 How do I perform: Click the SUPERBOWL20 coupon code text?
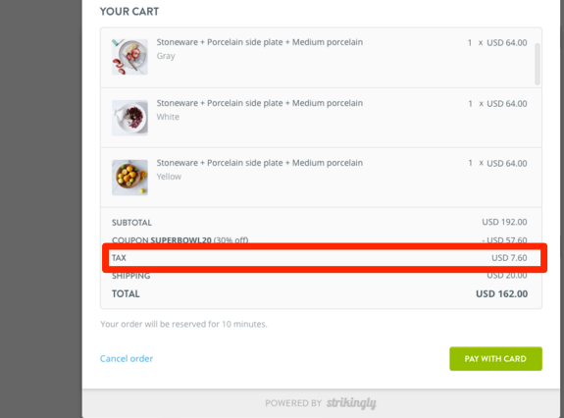[x=180, y=240]
